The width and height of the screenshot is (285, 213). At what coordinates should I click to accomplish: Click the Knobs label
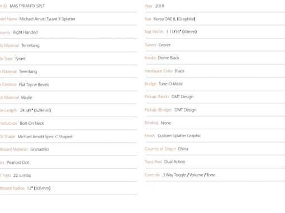point(150,58)
